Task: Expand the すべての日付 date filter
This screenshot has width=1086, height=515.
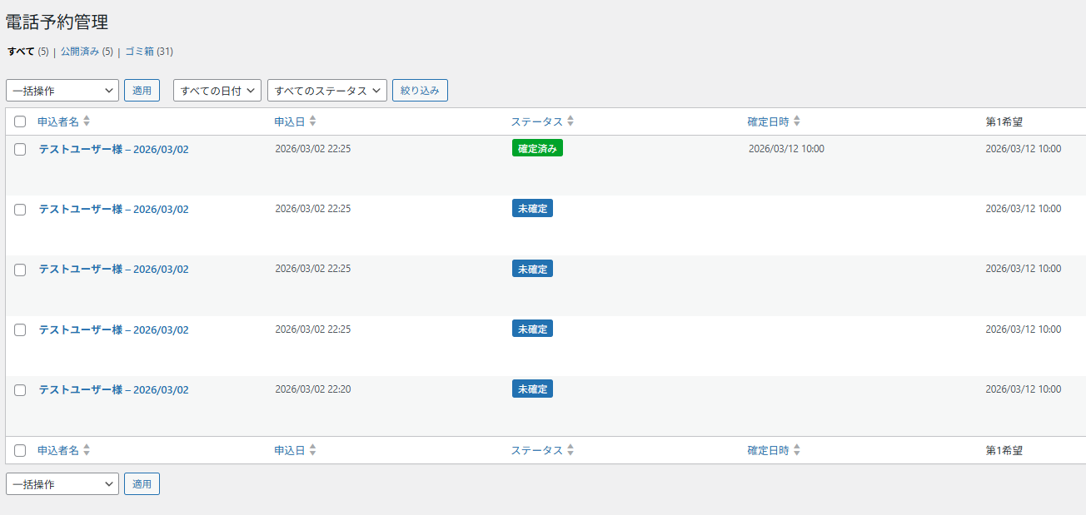Action: pos(217,91)
